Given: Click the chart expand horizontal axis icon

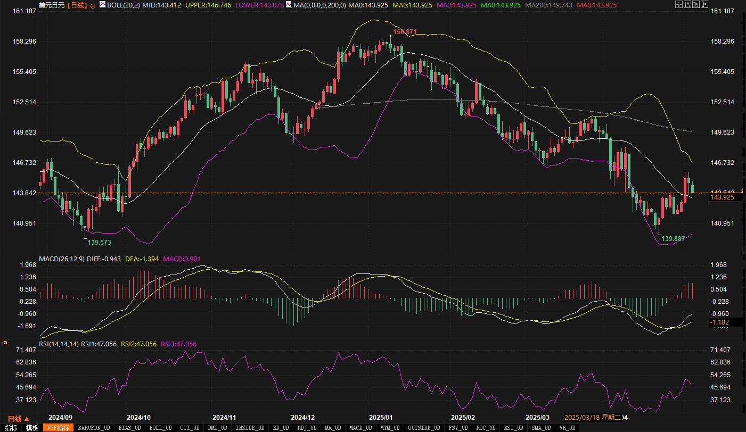Looking at the screenshot, I should pos(696,4).
